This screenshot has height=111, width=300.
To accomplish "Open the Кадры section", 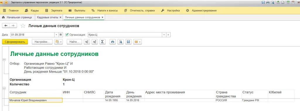I will [x=32, y=10].
